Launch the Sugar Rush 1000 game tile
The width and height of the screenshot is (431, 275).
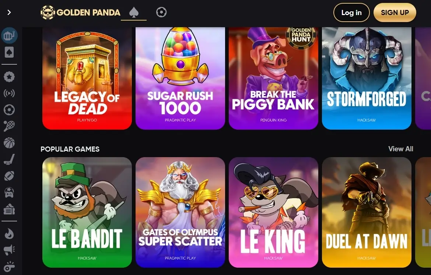(180, 78)
